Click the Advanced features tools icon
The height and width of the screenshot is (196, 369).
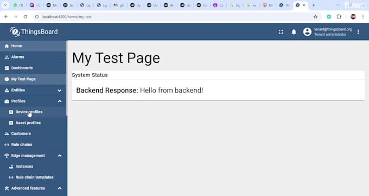(7, 188)
